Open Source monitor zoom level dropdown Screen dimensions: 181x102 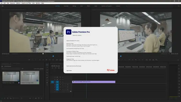coord(15,54)
